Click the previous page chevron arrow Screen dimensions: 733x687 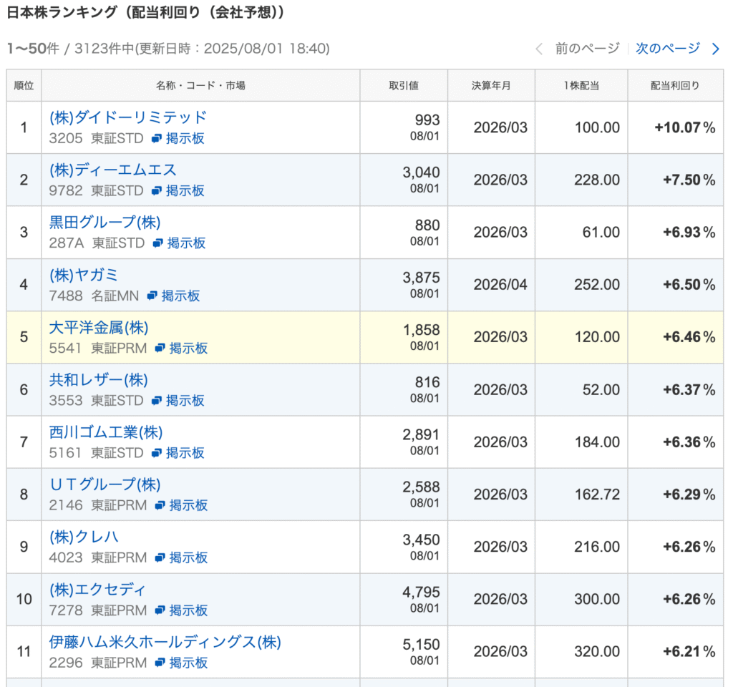[539, 49]
